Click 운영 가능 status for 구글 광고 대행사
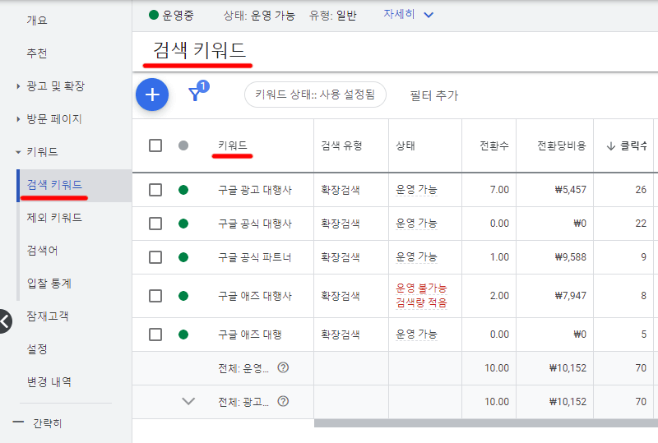This screenshot has height=443, width=658. (x=416, y=190)
